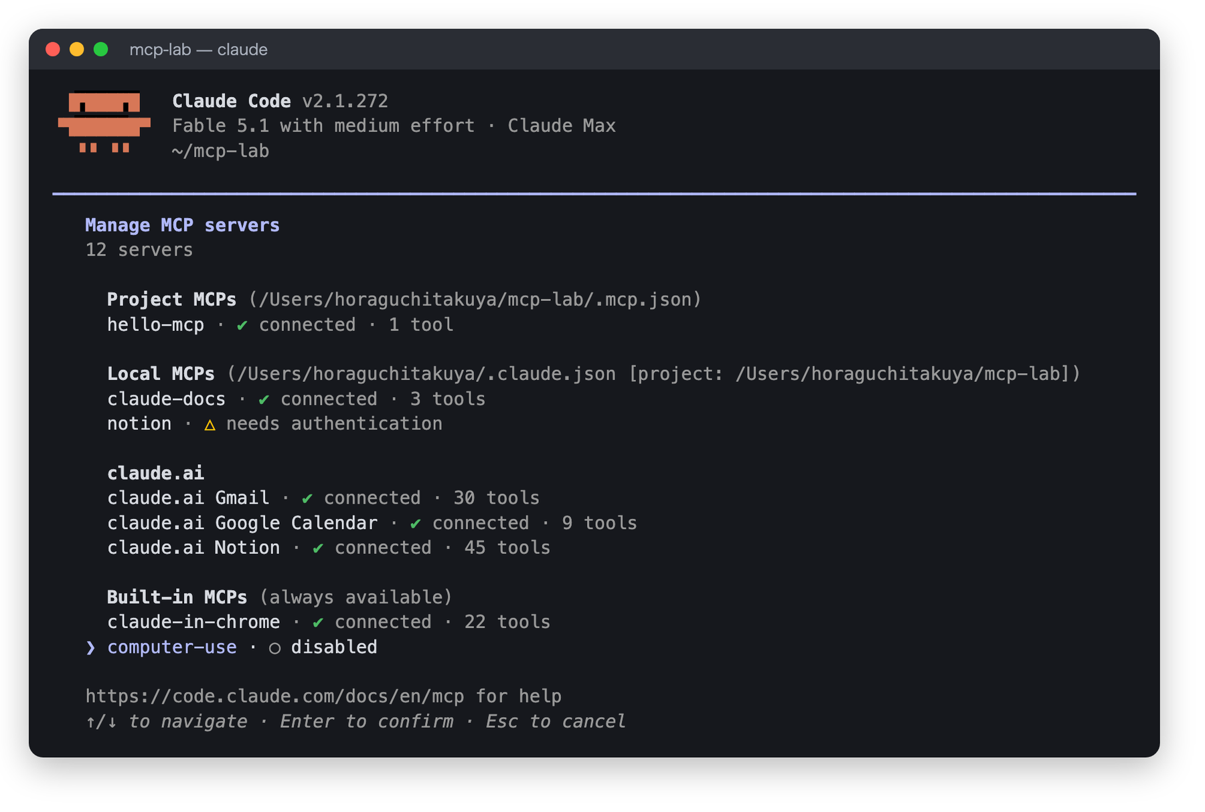Select the hello-mcp server row
1205x812 pixels.
tap(280, 325)
